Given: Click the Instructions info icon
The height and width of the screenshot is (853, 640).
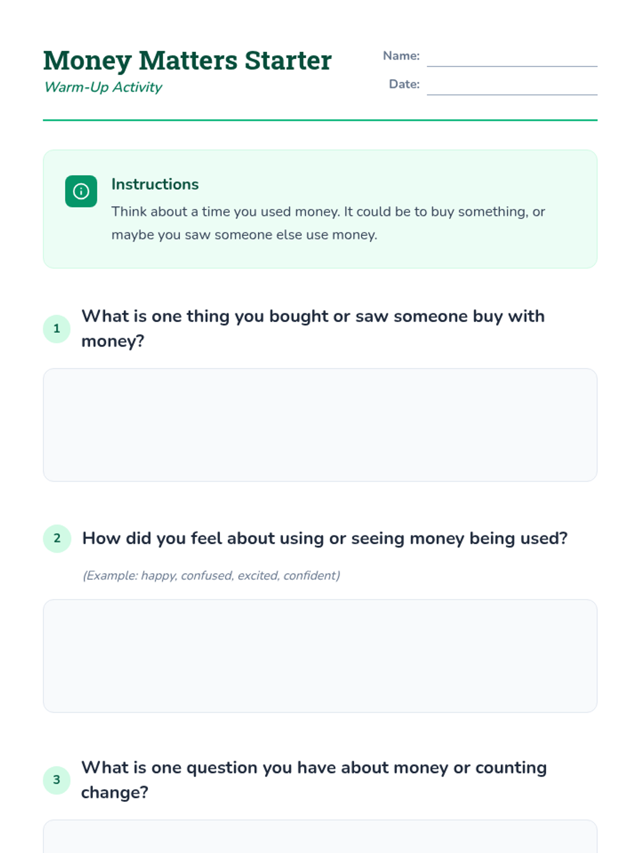Looking at the screenshot, I should pos(81,191).
